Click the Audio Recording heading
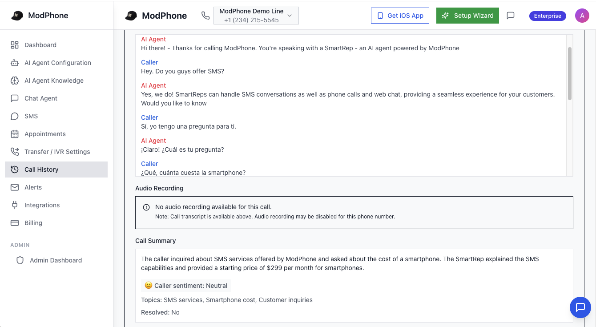596x327 pixels. click(x=159, y=188)
